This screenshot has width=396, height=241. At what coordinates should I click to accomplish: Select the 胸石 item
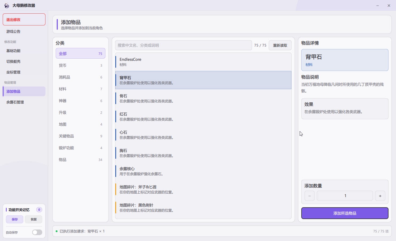coord(203,153)
